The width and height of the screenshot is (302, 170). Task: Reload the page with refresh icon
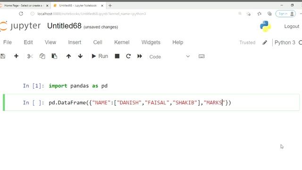(x=21, y=14)
